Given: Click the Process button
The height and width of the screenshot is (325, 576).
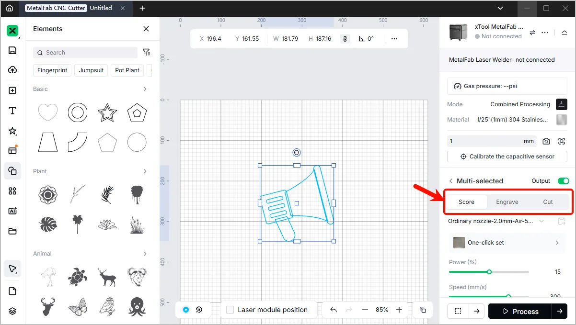Looking at the screenshot, I should coord(520,311).
